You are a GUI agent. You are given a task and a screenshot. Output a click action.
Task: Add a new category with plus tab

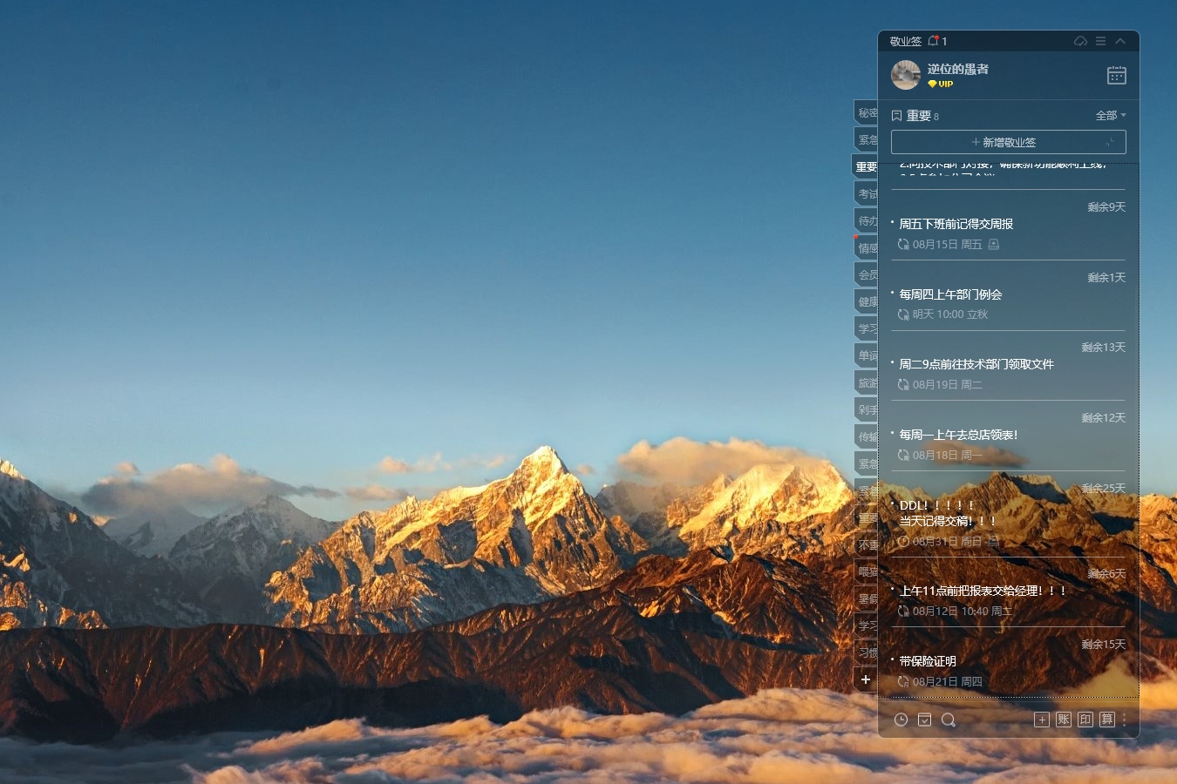point(866,679)
